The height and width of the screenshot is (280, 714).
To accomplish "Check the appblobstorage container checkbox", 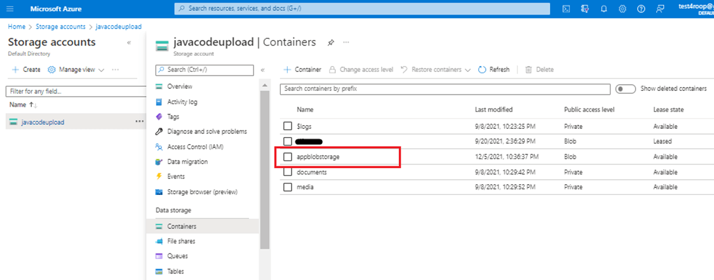I will pos(288,156).
